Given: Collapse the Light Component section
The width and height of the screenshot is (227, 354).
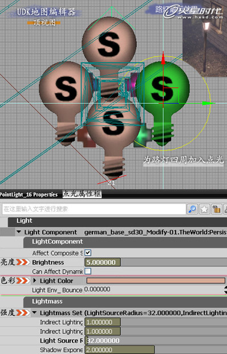Looking at the screenshot, I should [x=19, y=232].
